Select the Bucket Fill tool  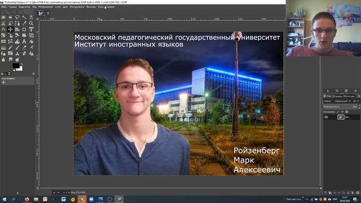click(x=31, y=41)
